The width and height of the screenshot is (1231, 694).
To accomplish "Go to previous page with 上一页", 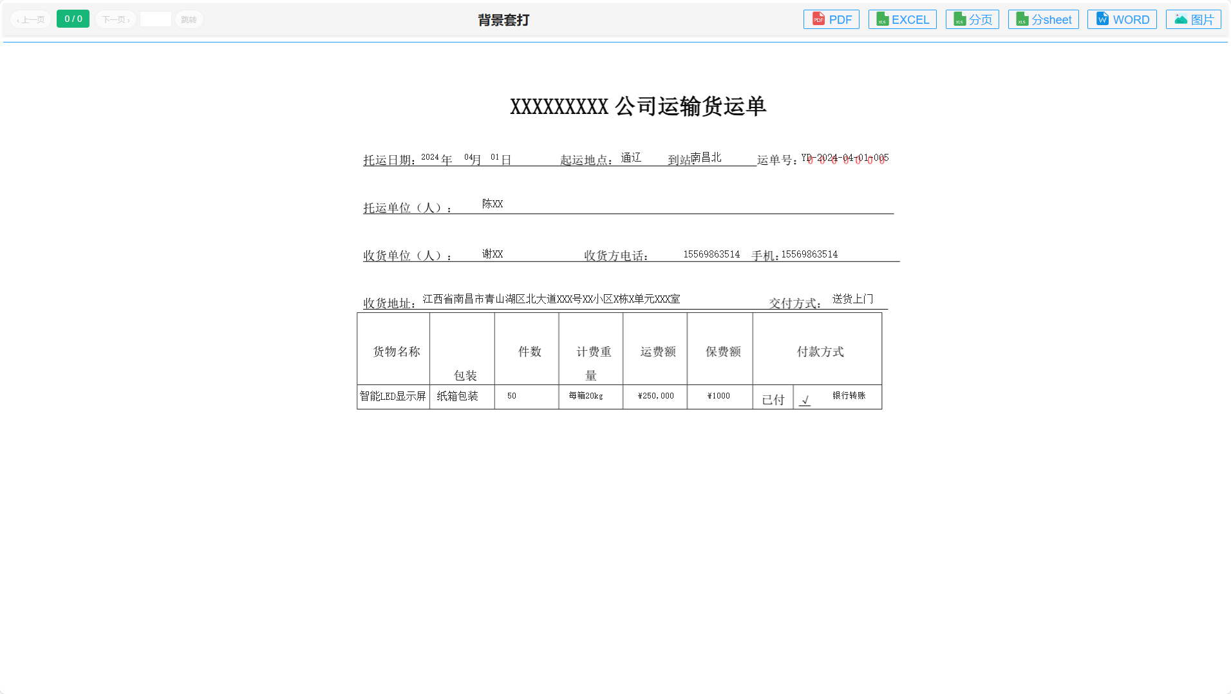I will [x=31, y=19].
